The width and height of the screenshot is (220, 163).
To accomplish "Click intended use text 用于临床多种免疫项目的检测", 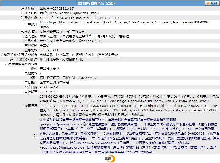I will click(62, 59).
